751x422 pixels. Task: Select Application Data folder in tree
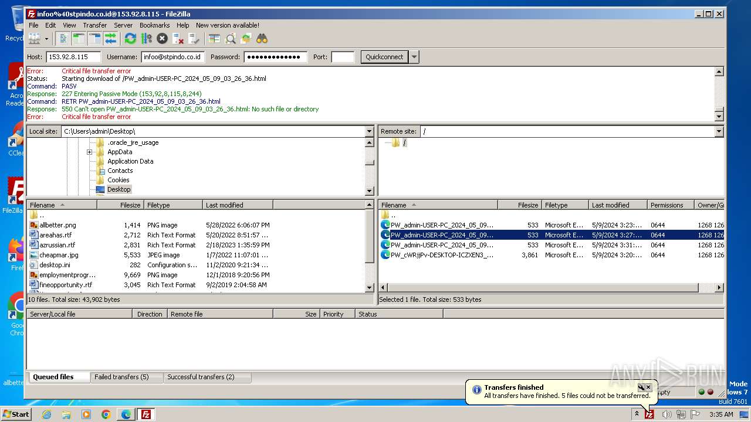pyautogui.click(x=130, y=161)
